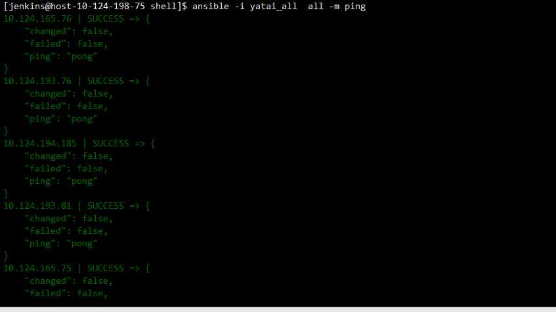Click the standalone all host pattern argument
This screenshot has width=556, height=312.
[x=316, y=7]
